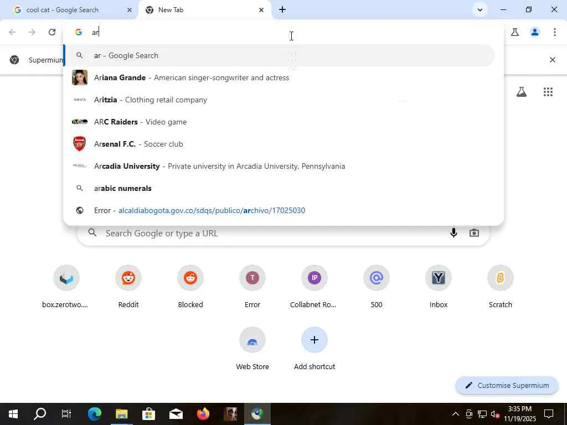Open the box.zerotwo shortcut
567x425 pixels.
pyautogui.click(x=66, y=286)
